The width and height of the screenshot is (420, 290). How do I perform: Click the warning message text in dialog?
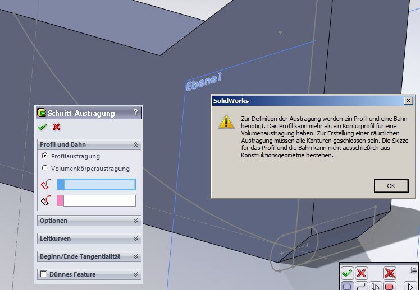coord(325,137)
